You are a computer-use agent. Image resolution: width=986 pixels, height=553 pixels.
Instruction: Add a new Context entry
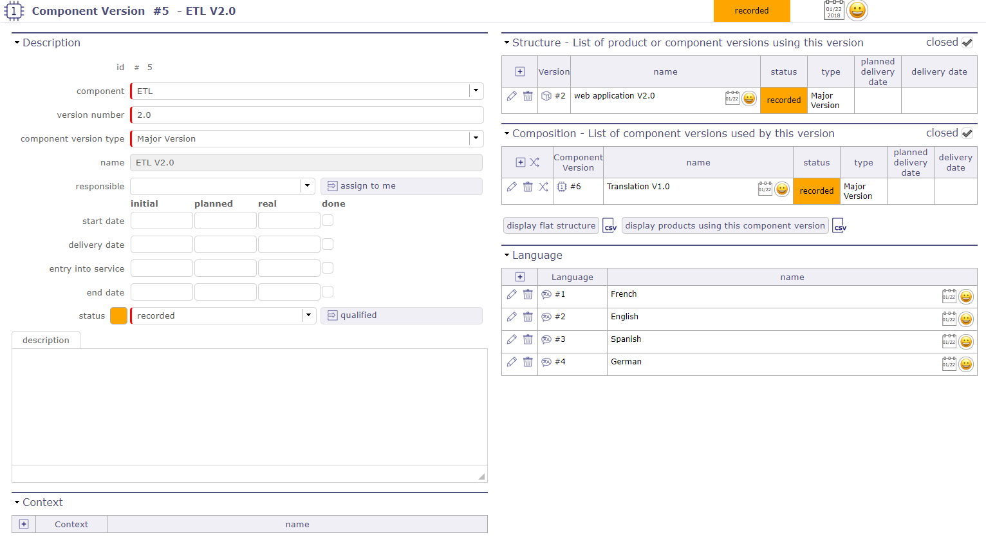[x=24, y=524]
